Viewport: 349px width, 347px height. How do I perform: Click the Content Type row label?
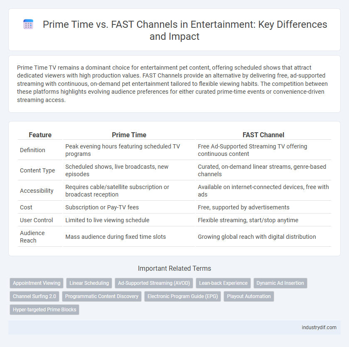tap(37, 170)
